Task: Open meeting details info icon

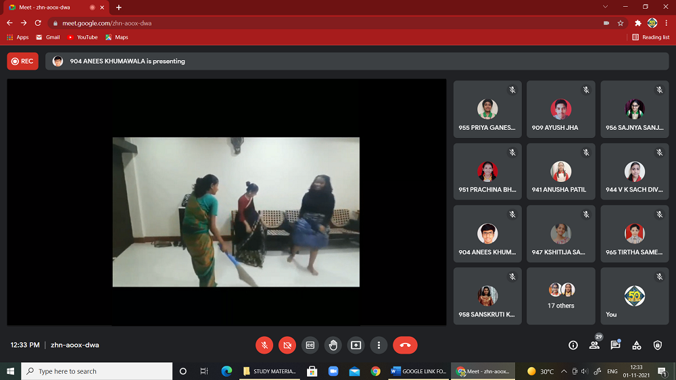Action: coord(573,346)
